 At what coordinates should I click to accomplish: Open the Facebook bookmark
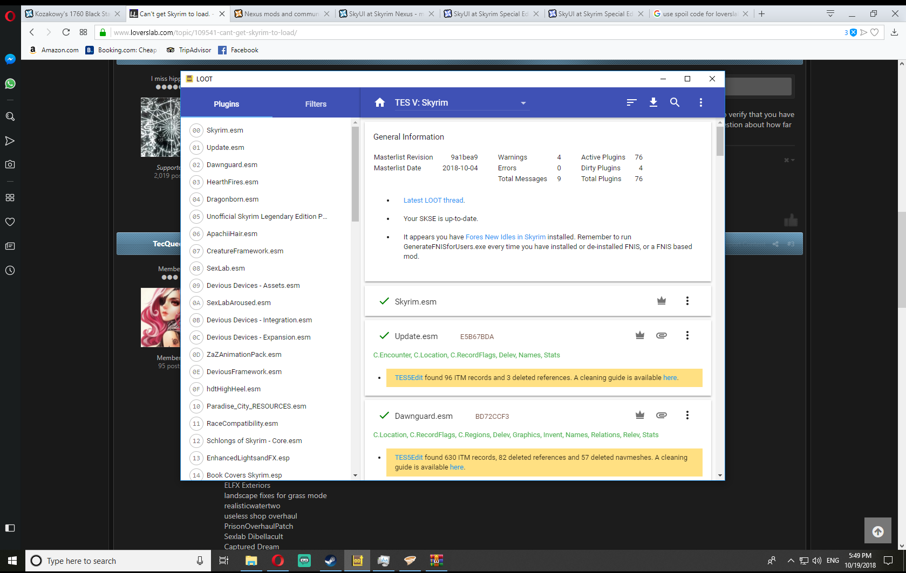point(239,50)
